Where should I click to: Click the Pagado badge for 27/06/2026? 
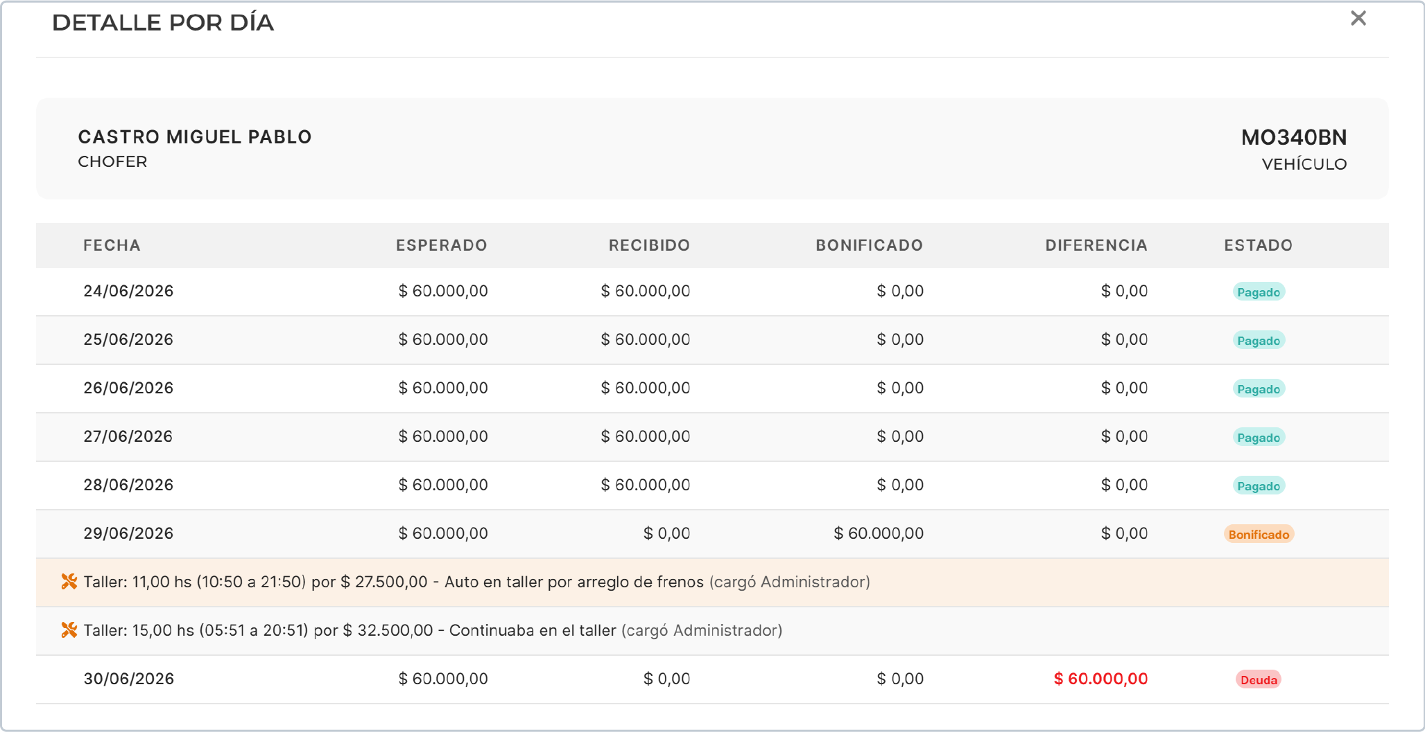[x=1259, y=438]
